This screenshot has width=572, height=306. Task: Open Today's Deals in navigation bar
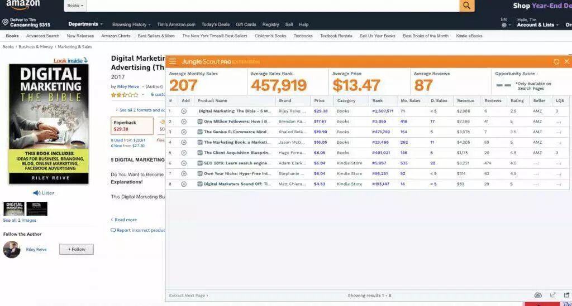coord(216,25)
